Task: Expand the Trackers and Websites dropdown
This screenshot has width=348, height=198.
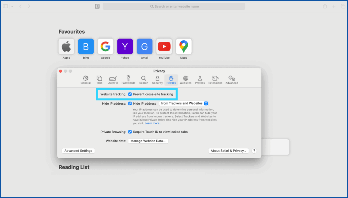Action: pyautogui.click(x=184, y=104)
